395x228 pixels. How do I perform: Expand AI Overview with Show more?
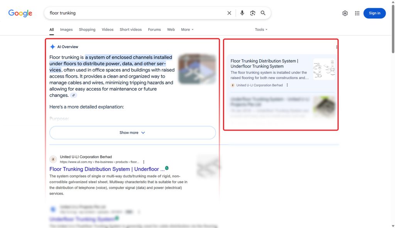133,133
